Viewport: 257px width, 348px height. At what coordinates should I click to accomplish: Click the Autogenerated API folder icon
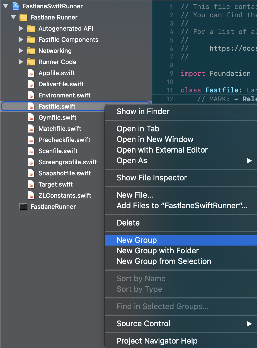pyautogui.click(x=31, y=28)
